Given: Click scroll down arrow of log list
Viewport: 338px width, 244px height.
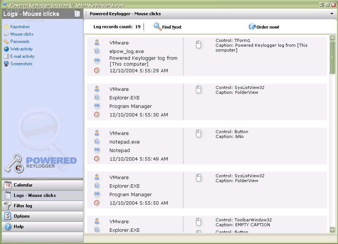Looking at the screenshot, I should point(332,230).
